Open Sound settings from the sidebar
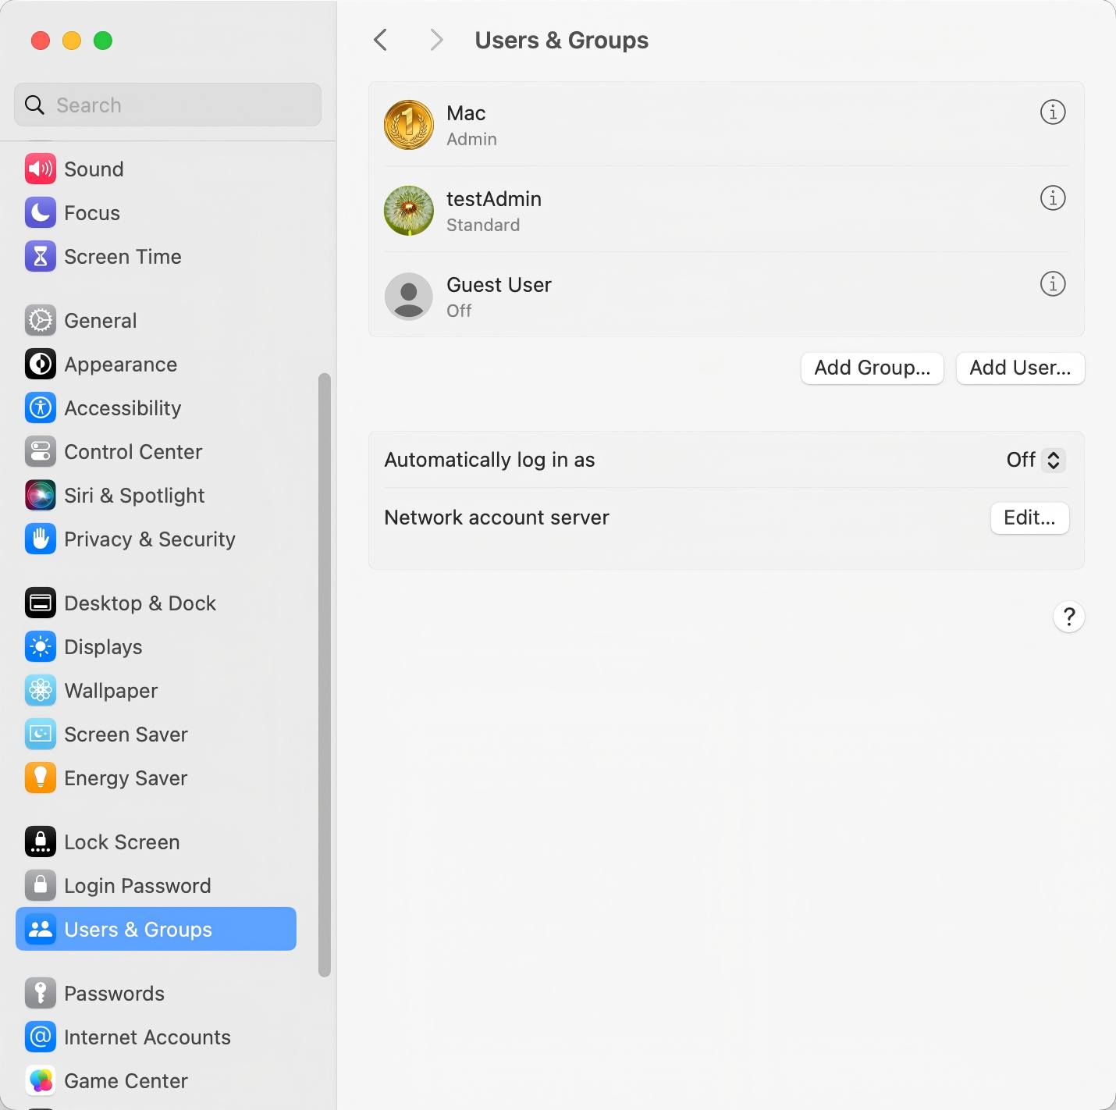The width and height of the screenshot is (1116, 1110). [93, 169]
